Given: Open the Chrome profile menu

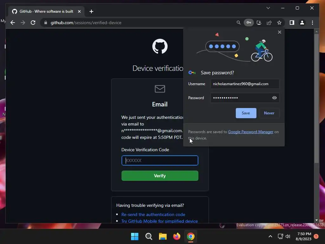Looking at the screenshot, I should coord(302,23).
